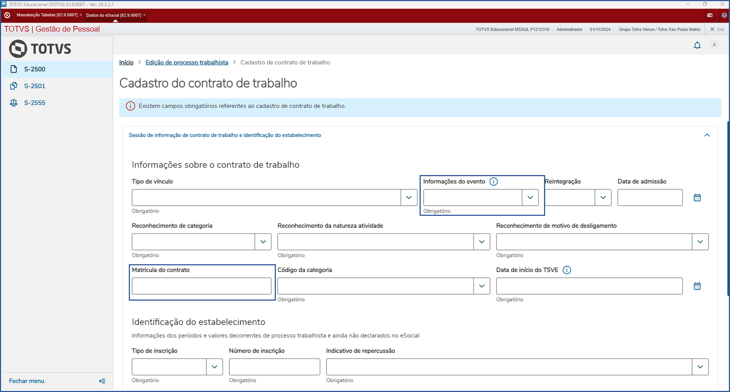Go to Início breadcrumb link
This screenshot has width=730, height=392.
pos(126,63)
